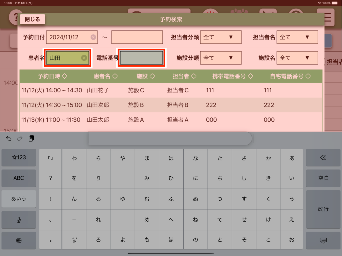Viewport: 342px width, 256px height.
Task: Tap the keyboard undo arrow
Action: (x=9, y=139)
